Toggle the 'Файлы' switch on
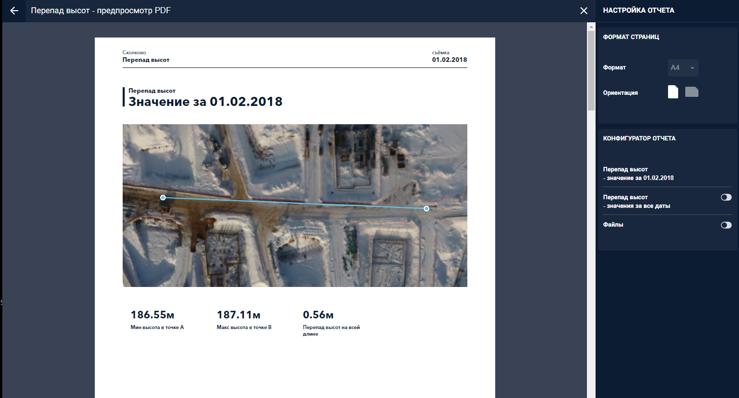739x398 pixels. [x=726, y=225]
